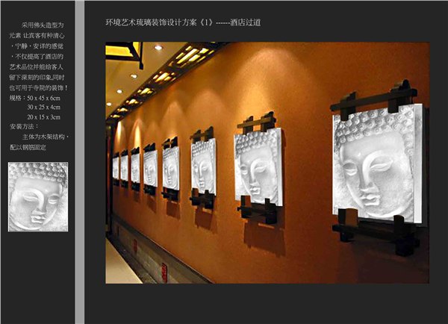
Task: Click the line 留下深刻的印象,同时
Action: tap(37, 78)
